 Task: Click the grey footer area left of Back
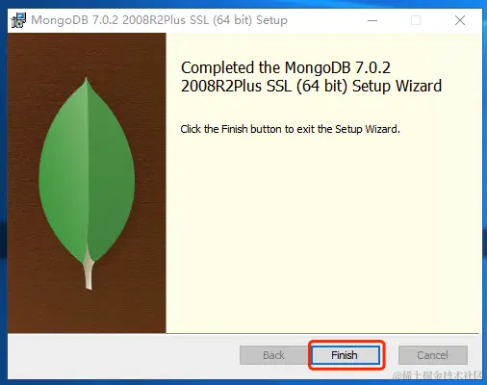[123, 355]
